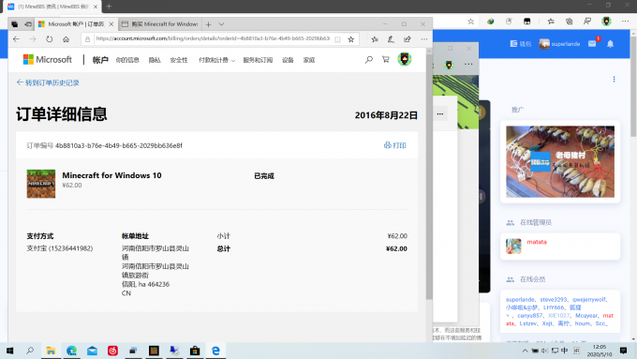Open 安全性 navigation item
This screenshot has width=637, height=359.
point(179,60)
